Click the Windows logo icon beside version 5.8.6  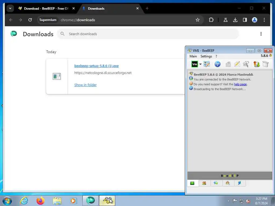coord(270,56)
